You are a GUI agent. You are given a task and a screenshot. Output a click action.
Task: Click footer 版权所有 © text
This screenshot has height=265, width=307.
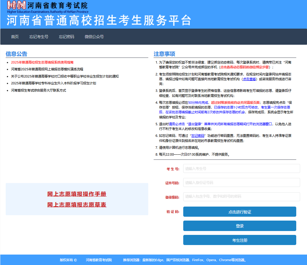(68, 260)
